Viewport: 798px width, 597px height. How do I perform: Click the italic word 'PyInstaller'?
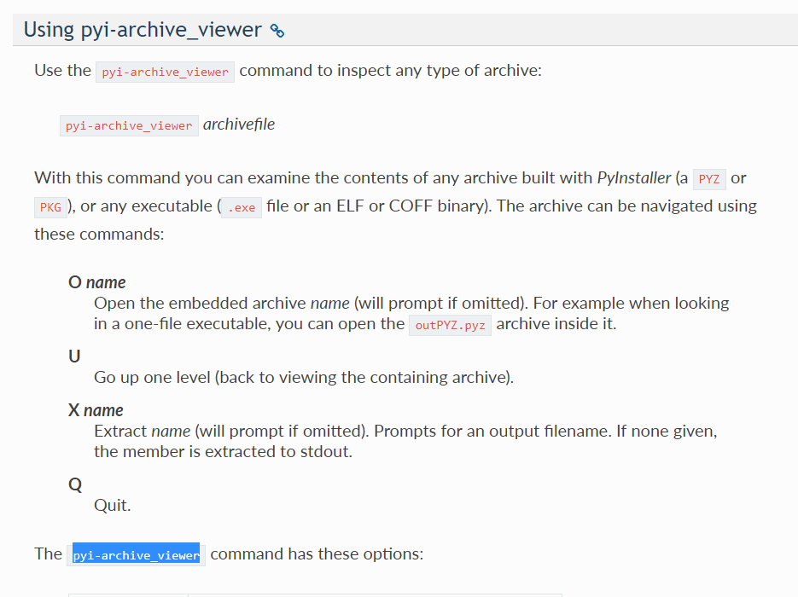click(634, 178)
